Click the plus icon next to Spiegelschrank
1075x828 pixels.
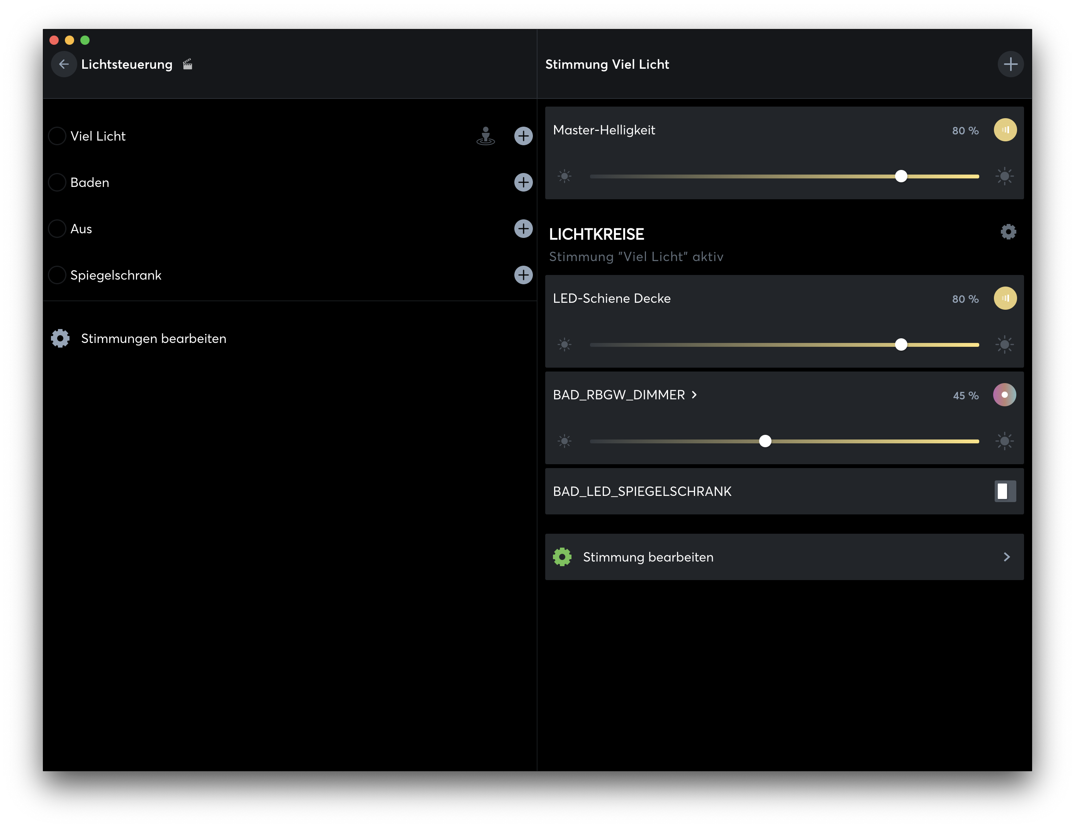click(523, 275)
